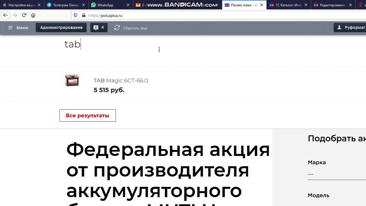This screenshot has width=366, height=206.
Task: View site security via the padlock icon
Action: 83,15
